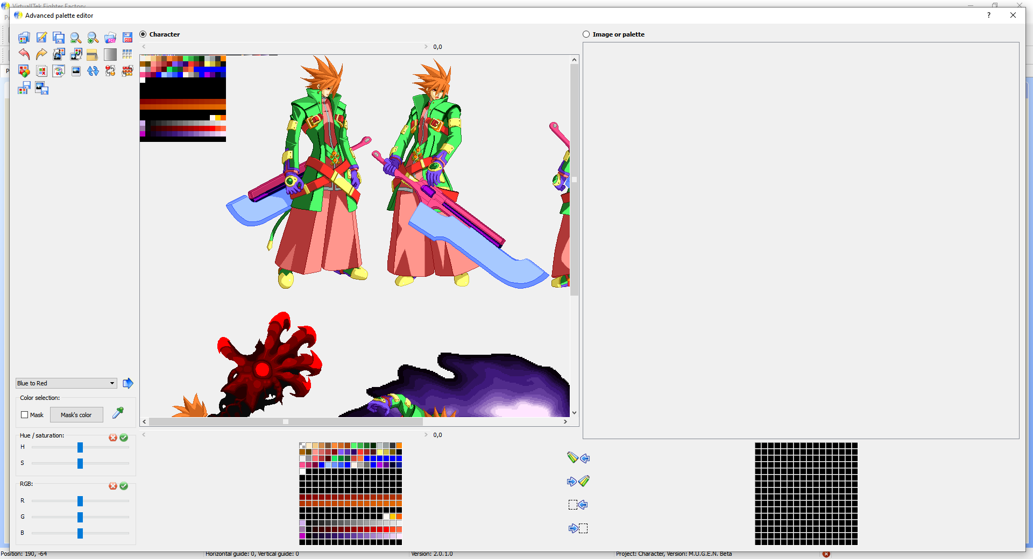Zoom in with the plus magnifier

point(93,38)
